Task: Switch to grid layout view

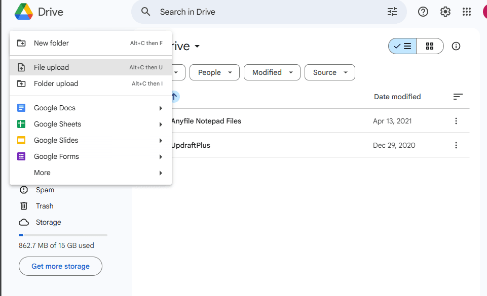Action: (430, 46)
